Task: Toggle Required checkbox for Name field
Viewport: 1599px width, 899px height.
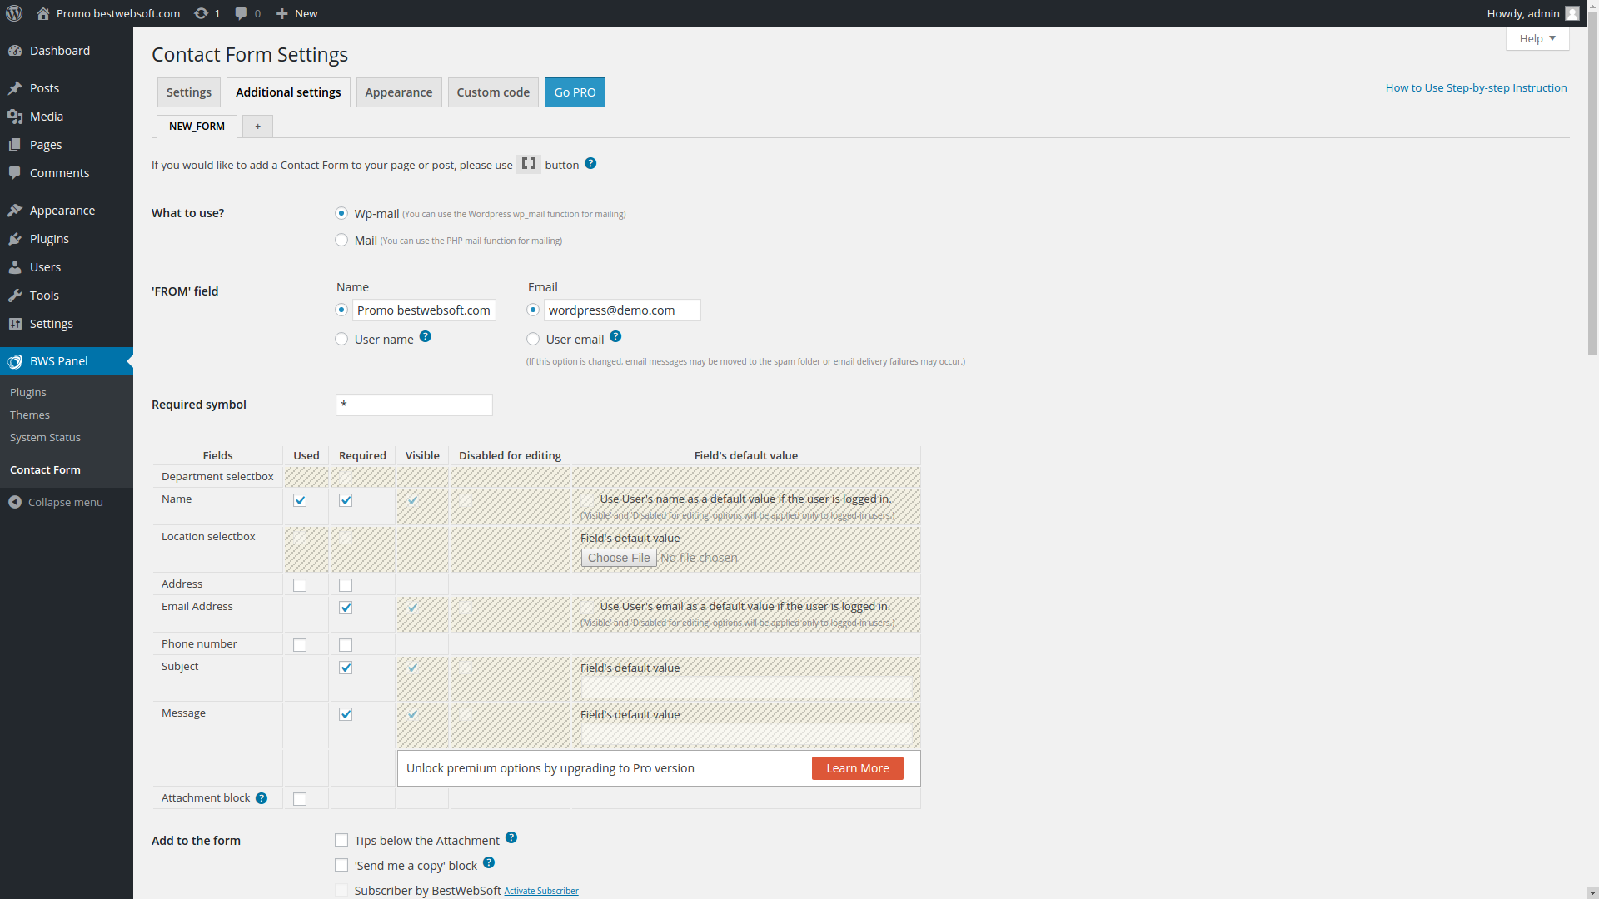Action: tap(346, 500)
